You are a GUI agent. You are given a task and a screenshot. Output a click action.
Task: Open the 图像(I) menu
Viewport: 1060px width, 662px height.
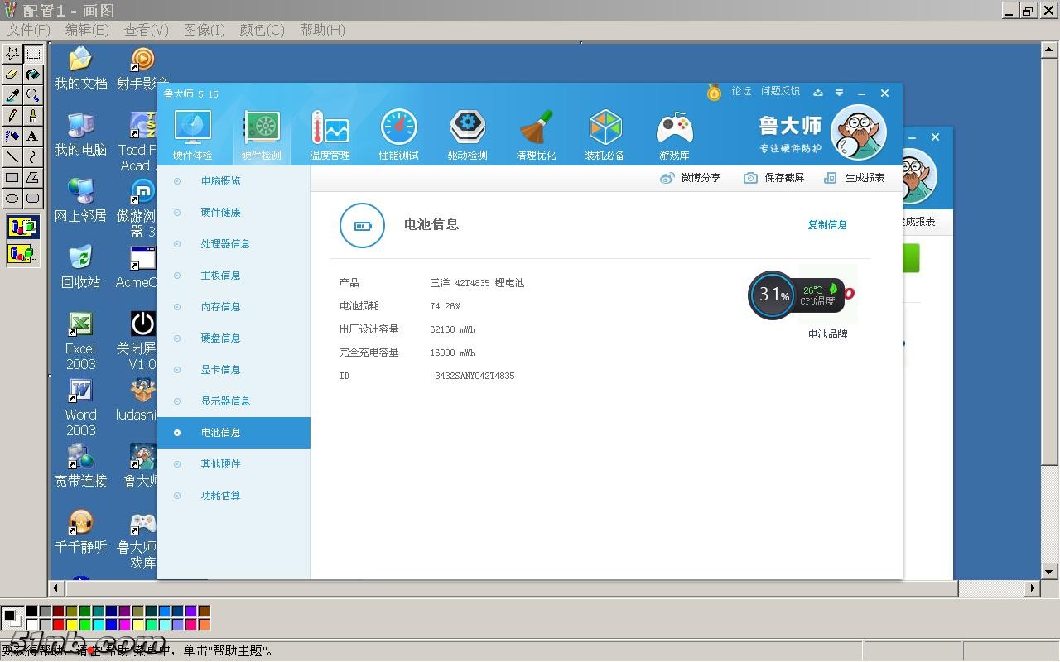(204, 30)
